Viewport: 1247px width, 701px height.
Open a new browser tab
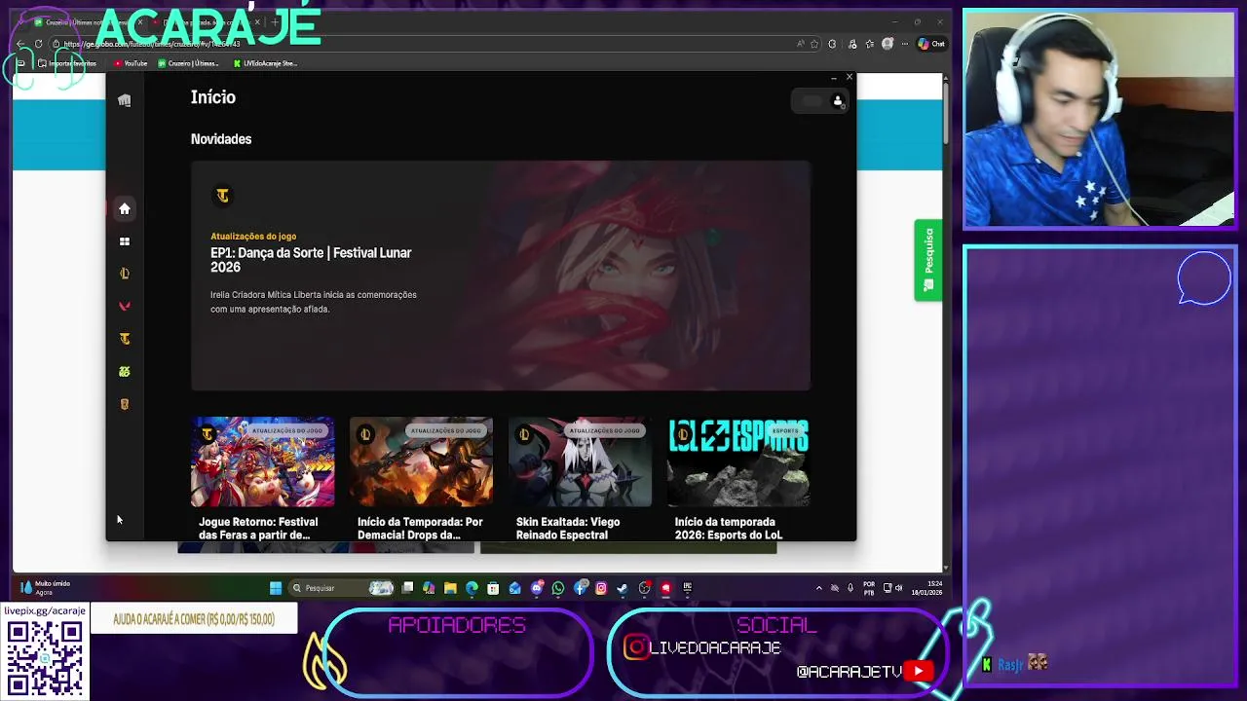point(275,21)
